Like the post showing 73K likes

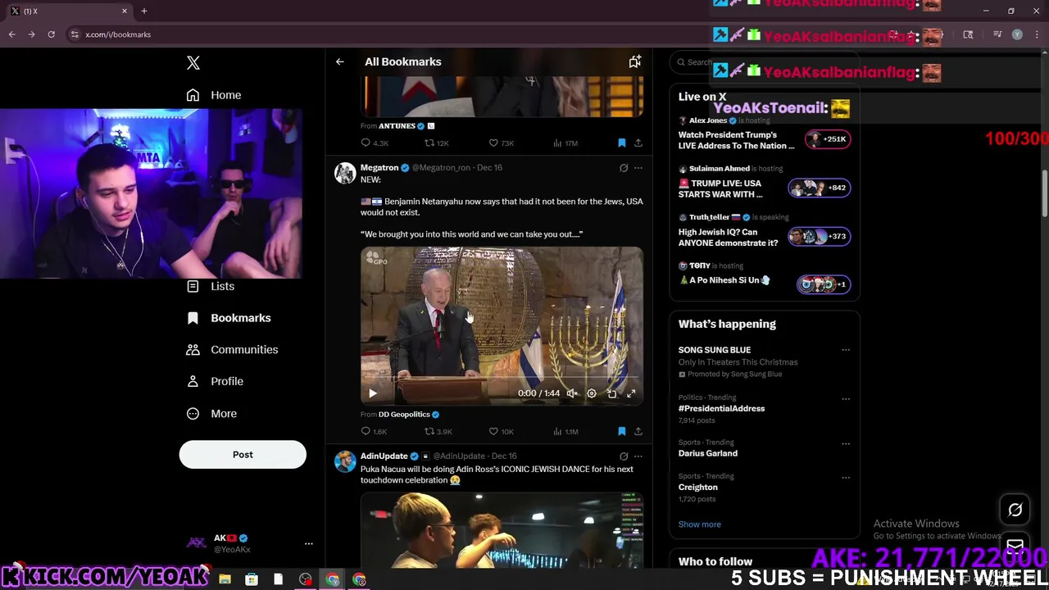pyautogui.click(x=501, y=143)
